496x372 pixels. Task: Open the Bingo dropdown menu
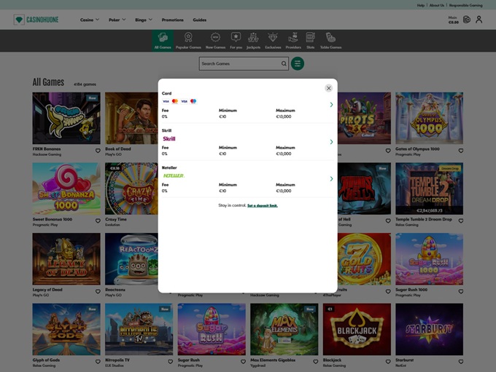[x=144, y=20]
